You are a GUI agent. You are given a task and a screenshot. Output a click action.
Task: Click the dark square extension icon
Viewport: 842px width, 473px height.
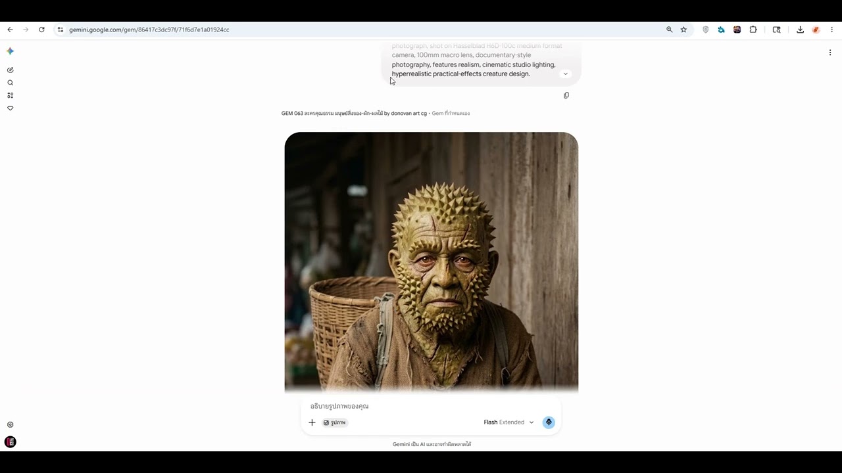(737, 30)
